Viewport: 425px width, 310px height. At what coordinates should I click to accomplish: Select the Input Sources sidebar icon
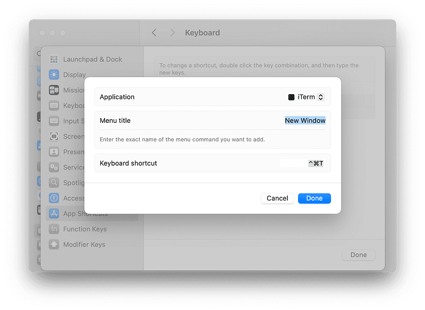[x=54, y=121]
